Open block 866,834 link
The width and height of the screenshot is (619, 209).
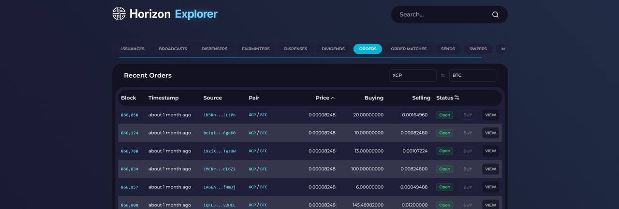(x=130, y=169)
